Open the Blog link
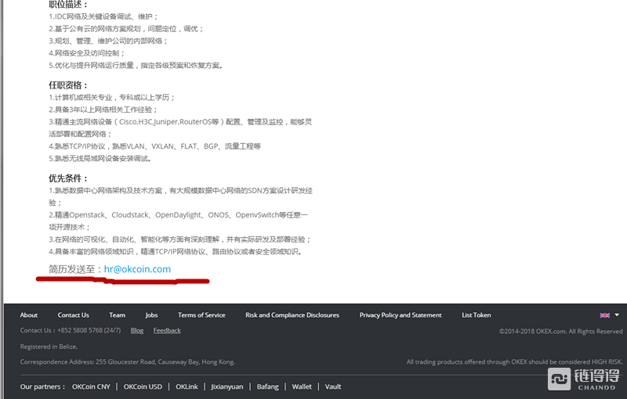 137,331
